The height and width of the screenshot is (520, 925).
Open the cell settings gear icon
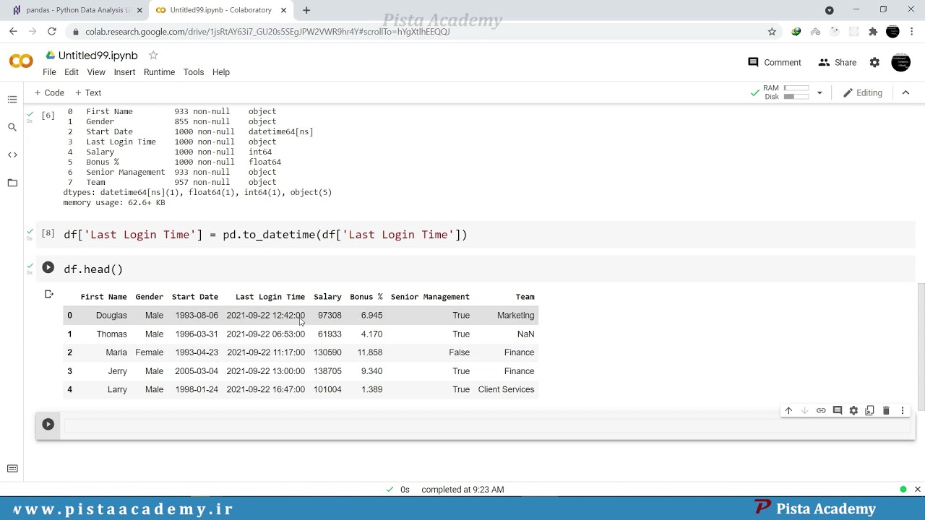coord(853,410)
